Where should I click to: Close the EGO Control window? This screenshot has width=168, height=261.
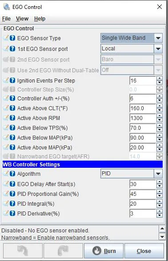point(160,7)
